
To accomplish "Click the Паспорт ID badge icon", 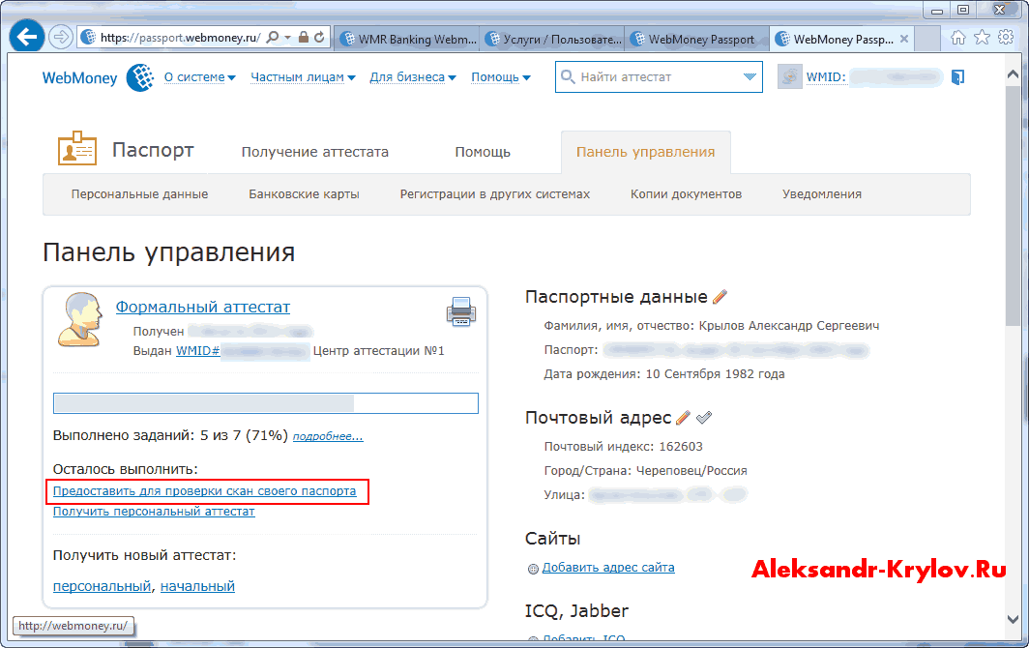I will pos(77,148).
